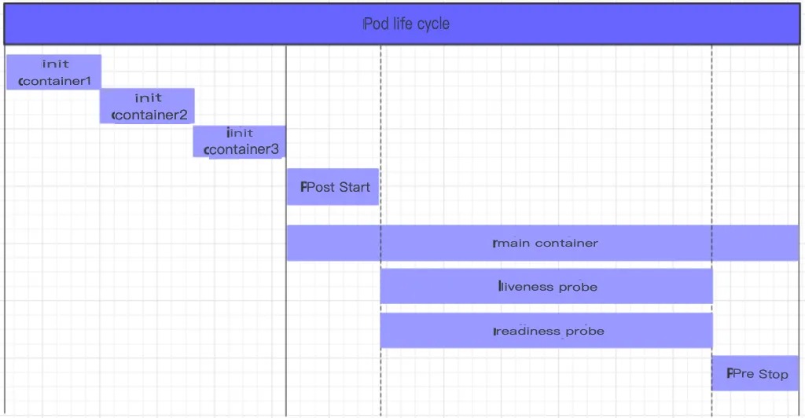This screenshot has height=418, width=805.
Task: Click the main container label text
Action: [x=546, y=243]
